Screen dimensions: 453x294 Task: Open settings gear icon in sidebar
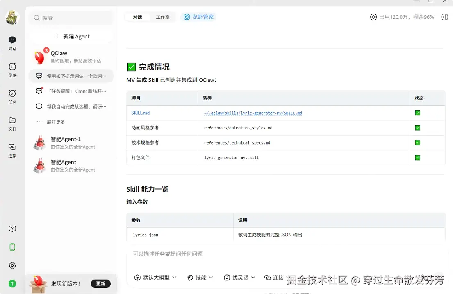pyautogui.click(x=12, y=265)
